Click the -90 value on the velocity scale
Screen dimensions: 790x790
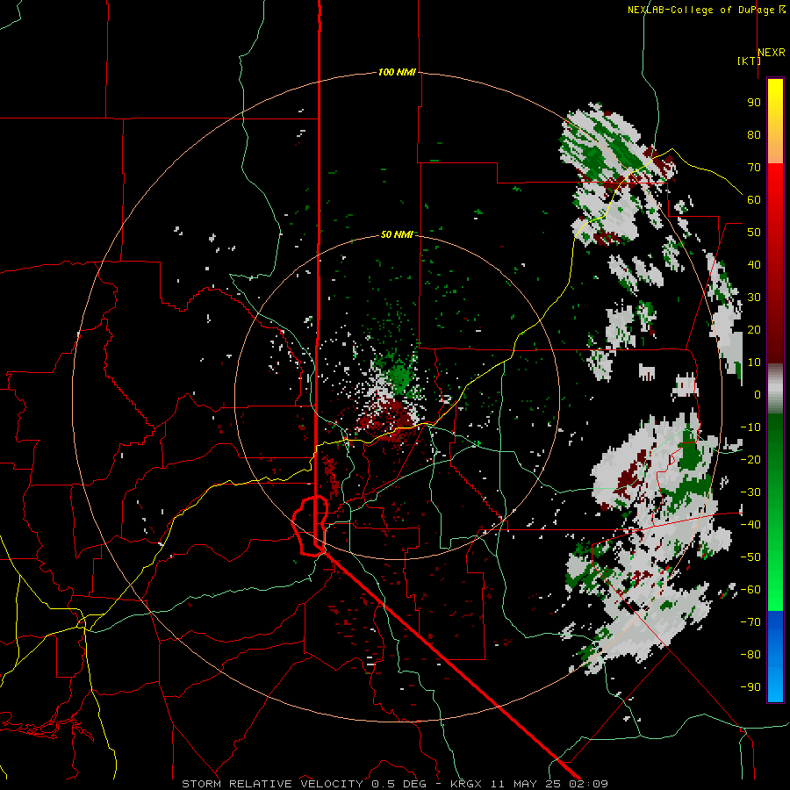coord(750,687)
